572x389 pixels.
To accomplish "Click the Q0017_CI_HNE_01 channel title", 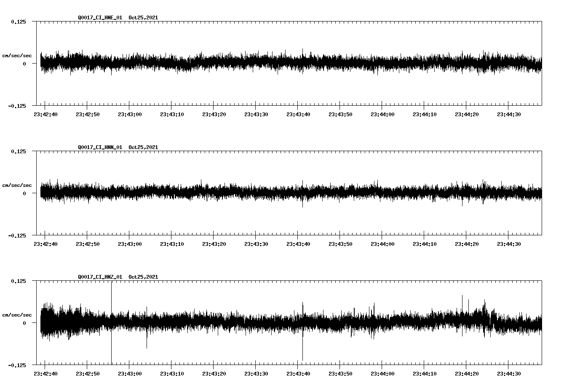I will pyautogui.click(x=100, y=18).
